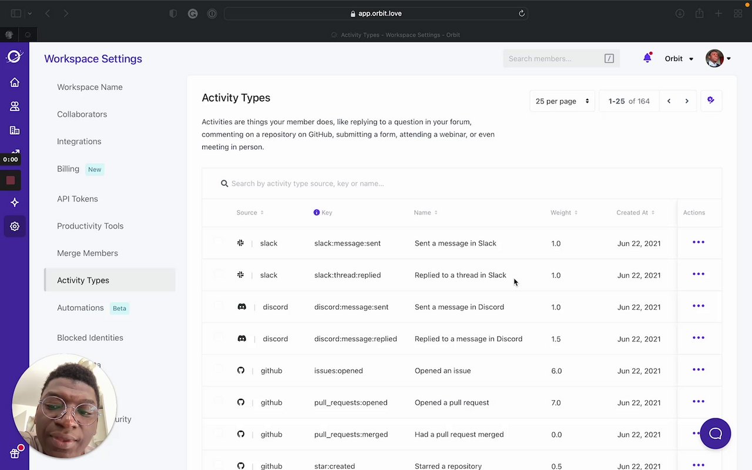This screenshot has width=752, height=470.
Task: Open actions menu for slack:message:sent row
Action: (x=698, y=243)
